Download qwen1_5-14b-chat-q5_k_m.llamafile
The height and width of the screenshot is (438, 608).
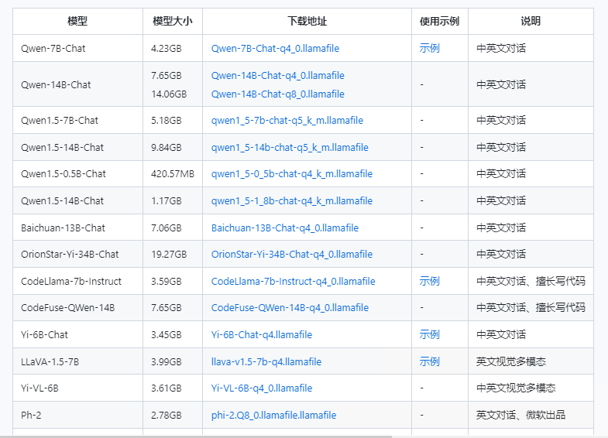tap(290, 148)
